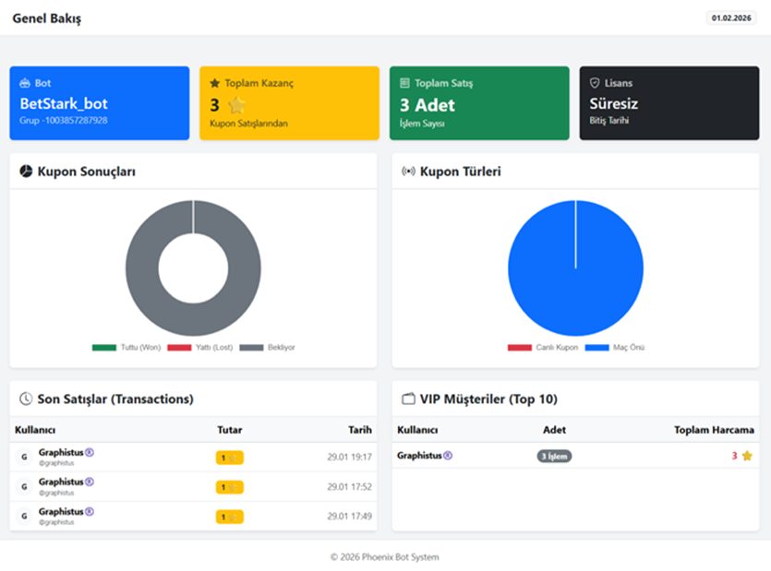Image resolution: width=771 pixels, height=571 pixels.
Task: Toggle the Bekliyor legend item
Action: coord(270,348)
